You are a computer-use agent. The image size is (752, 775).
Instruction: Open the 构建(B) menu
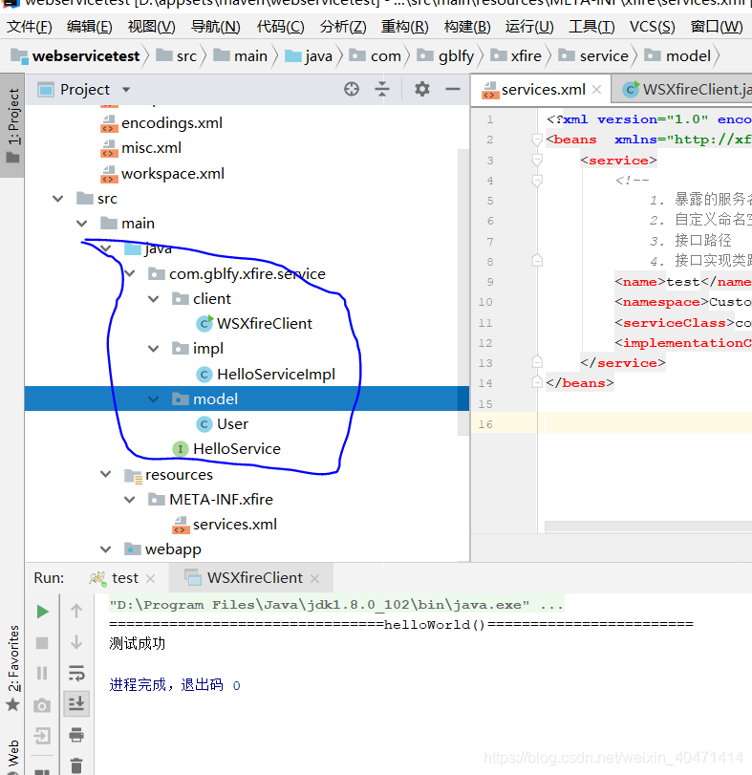click(x=467, y=26)
